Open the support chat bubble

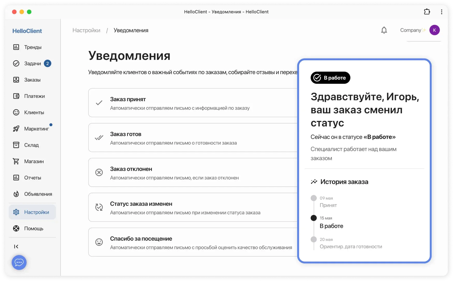(19, 262)
